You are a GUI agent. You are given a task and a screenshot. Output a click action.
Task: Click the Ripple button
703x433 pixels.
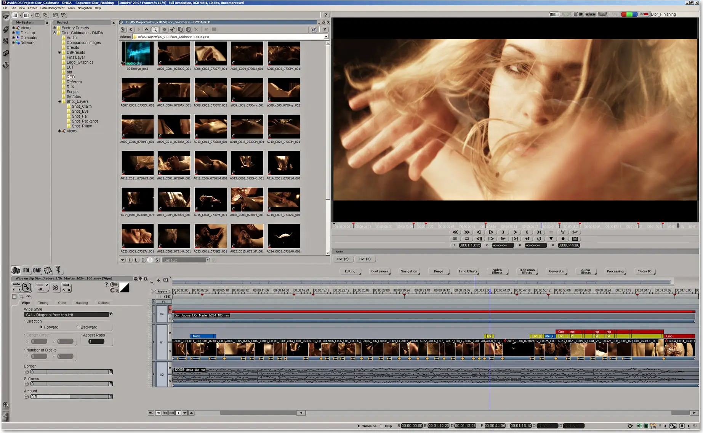[162, 291]
